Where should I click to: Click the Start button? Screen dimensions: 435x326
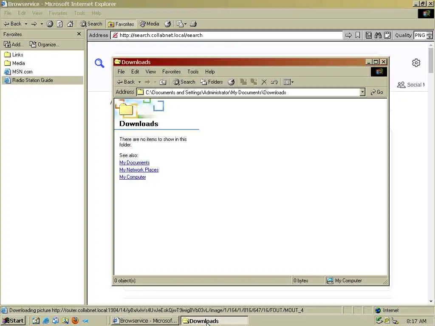pos(13,321)
